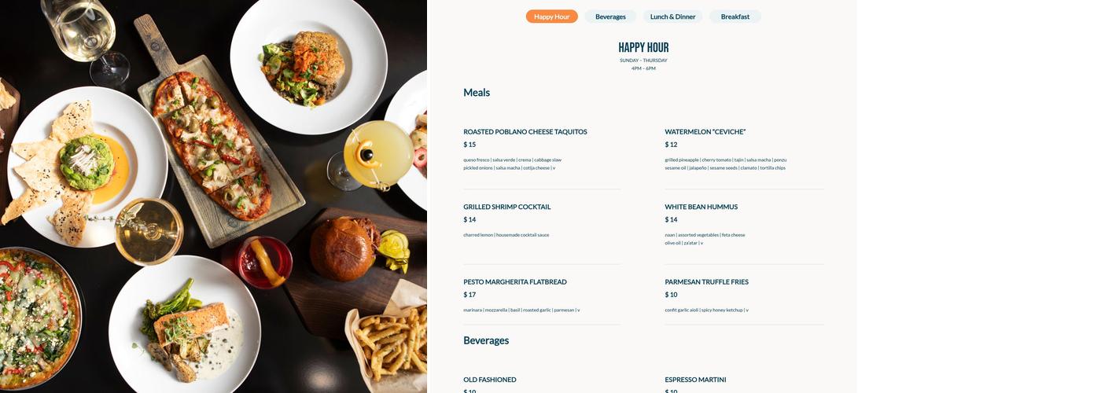Switch to the Breakfast tab
This screenshot has width=1101, height=393.
[x=735, y=17]
